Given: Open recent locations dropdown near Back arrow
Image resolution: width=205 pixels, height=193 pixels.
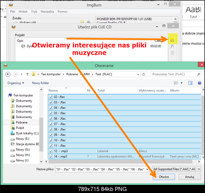Looking at the screenshot, I should tap(21, 74).
